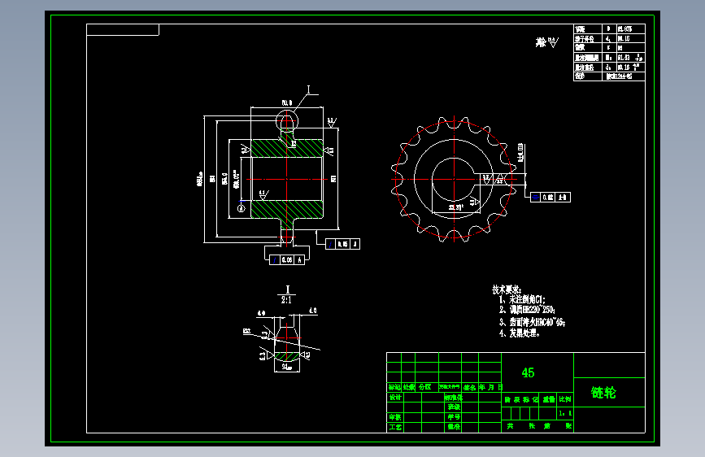
Task: Select the sprocket parameter table top-right
Action: point(609,53)
